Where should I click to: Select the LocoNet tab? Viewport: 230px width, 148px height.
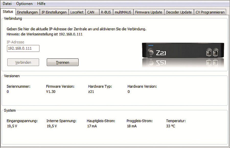77,12
